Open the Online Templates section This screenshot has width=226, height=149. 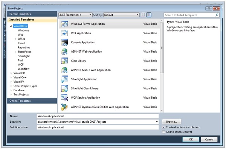pyautogui.click(x=32, y=101)
